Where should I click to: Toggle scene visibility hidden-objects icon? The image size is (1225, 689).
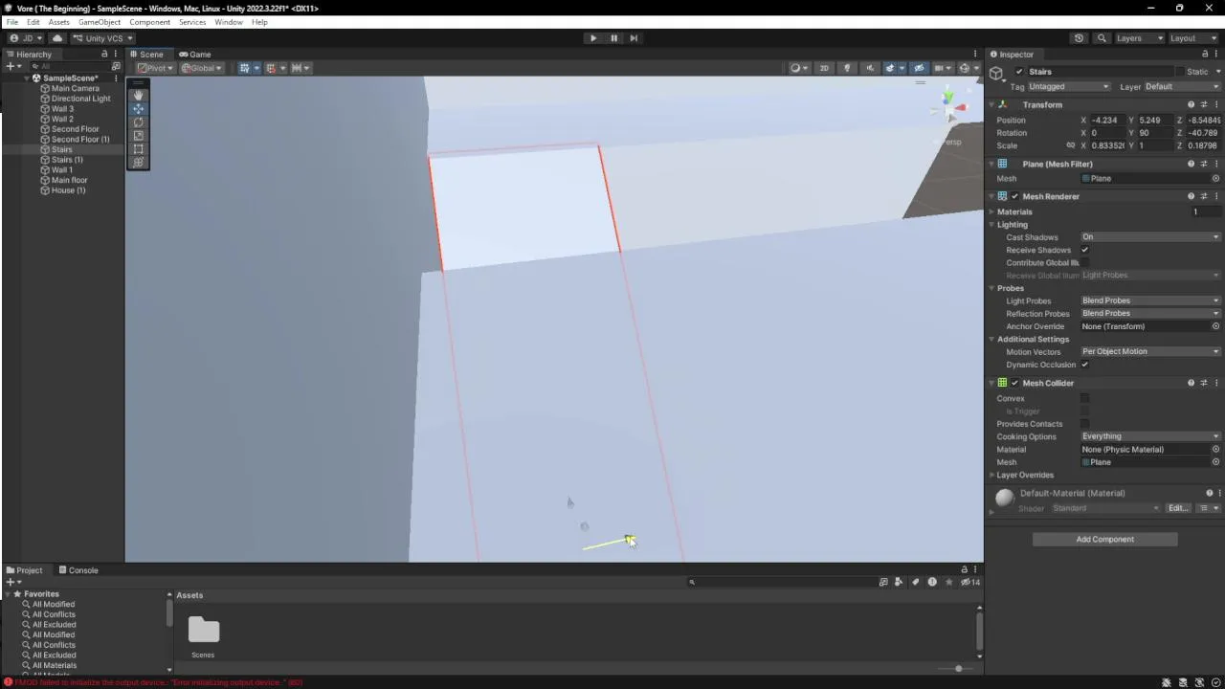click(919, 68)
